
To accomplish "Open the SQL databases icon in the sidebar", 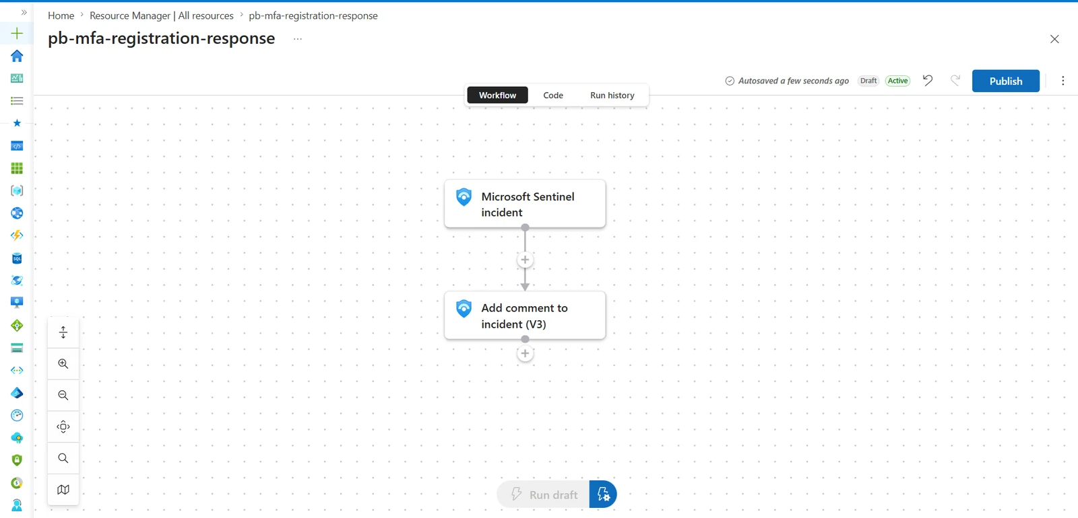I will point(17,258).
